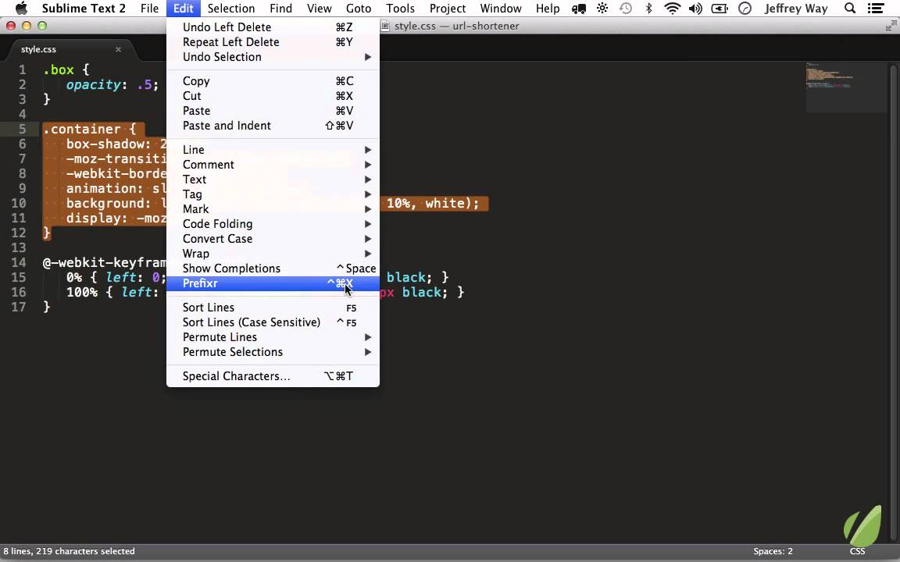Open the Window menu

pyautogui.click(x=501, y=8)
